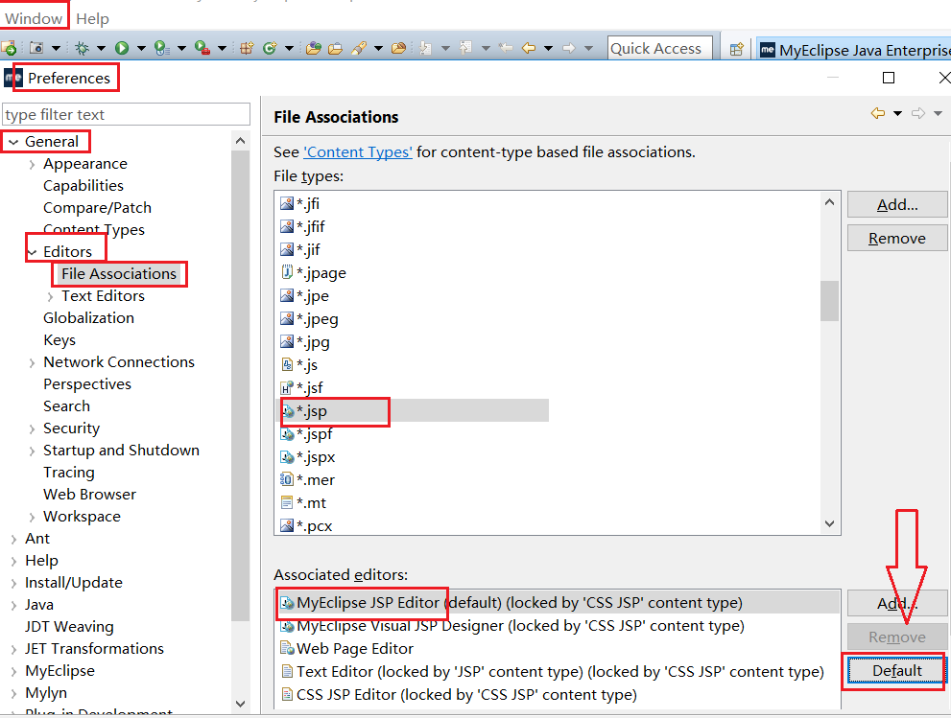Open the Run External Tools dropdown arrow

coord(222,49)
